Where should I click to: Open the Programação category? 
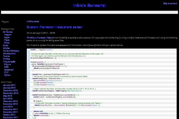(9, 62)
